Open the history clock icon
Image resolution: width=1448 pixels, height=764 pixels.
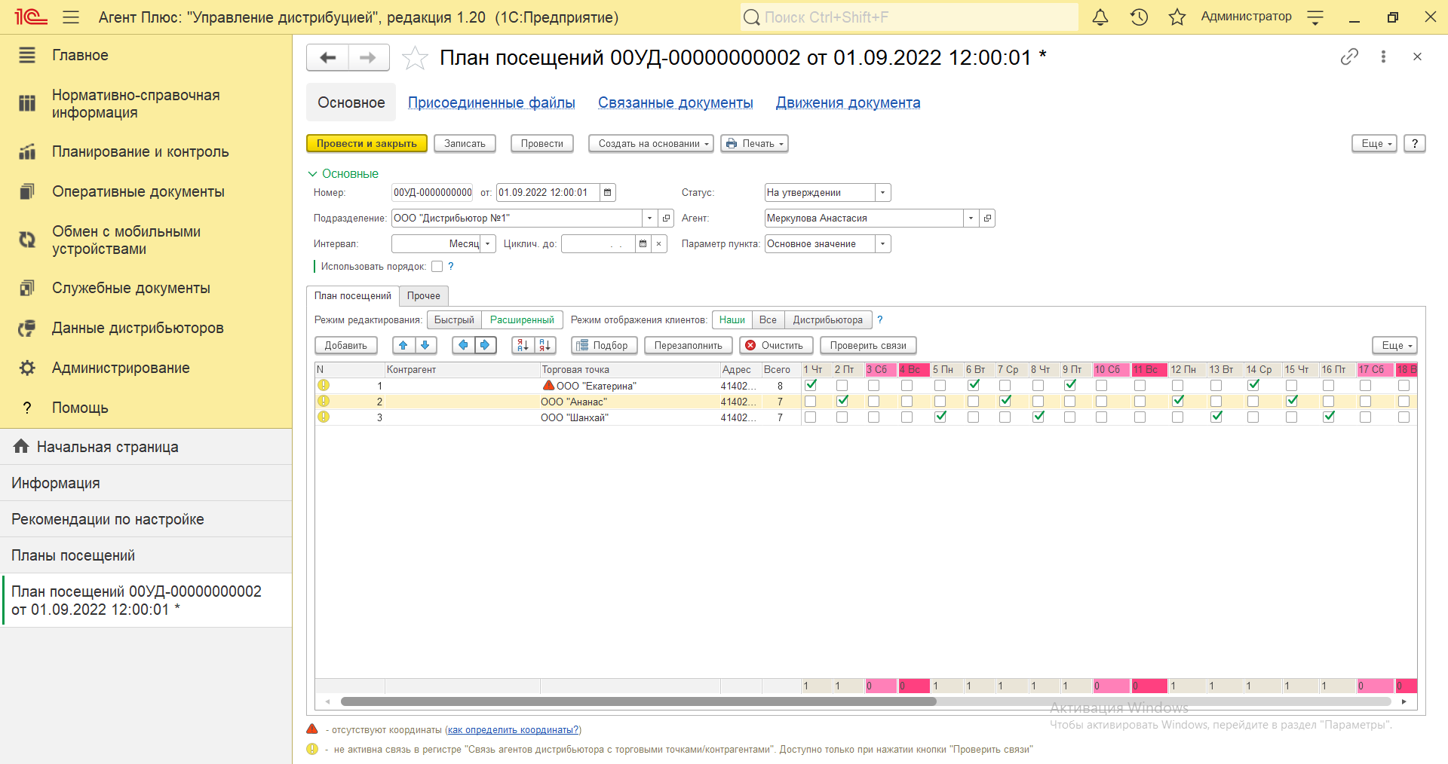coord(1139,17)
